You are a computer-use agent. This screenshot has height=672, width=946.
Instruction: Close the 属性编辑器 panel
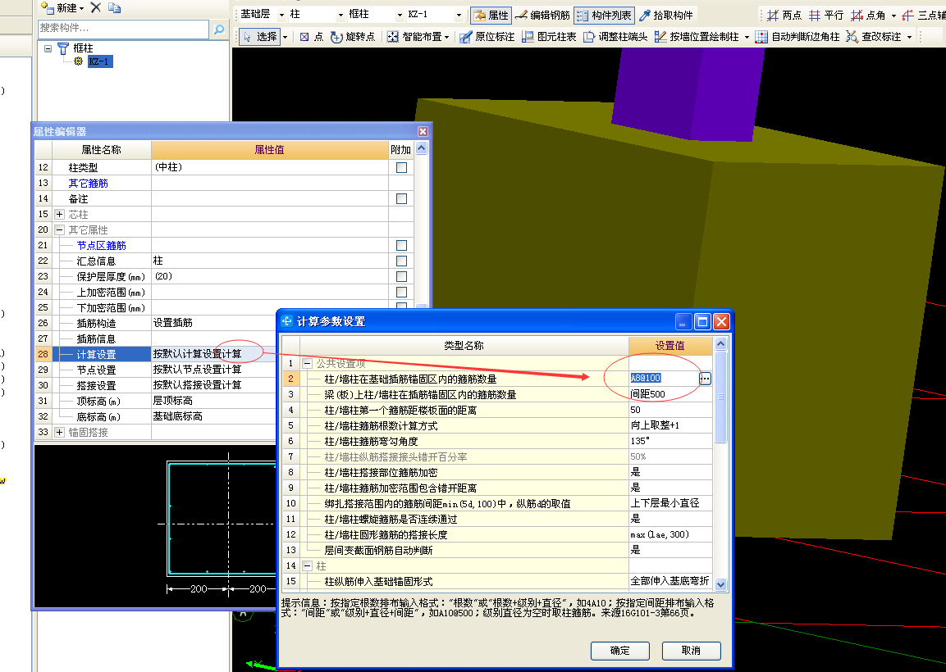click(423, 131)
